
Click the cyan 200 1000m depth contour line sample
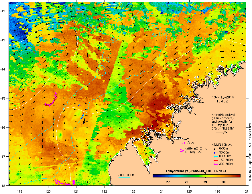[x=124, y=177]
